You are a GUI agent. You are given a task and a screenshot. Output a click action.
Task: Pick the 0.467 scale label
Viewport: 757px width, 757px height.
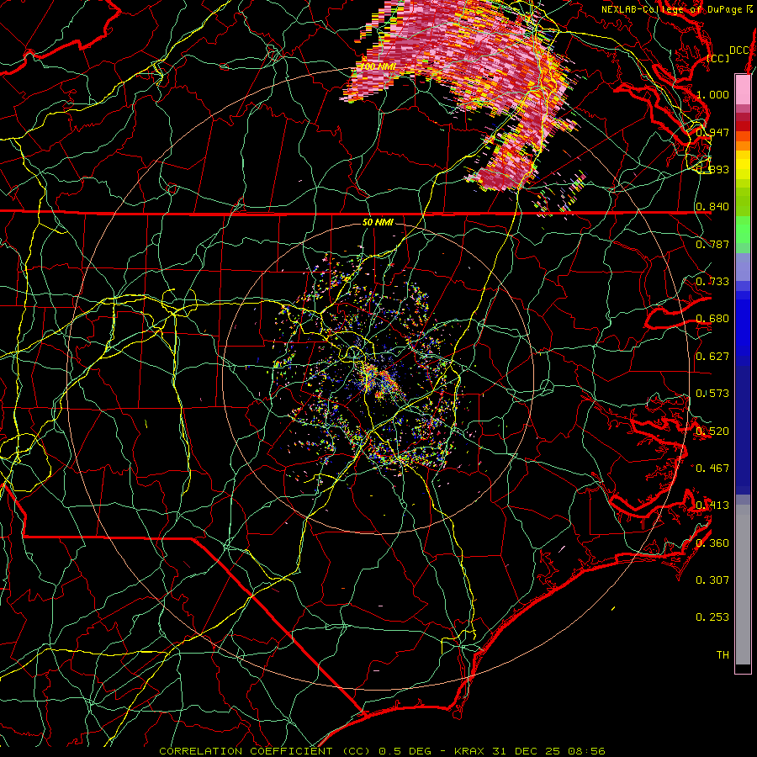(x=712, y=468)
